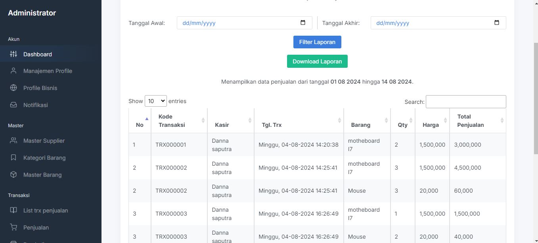538x243 pixels.
Task: Click the Manajemen Profile user icon
Action: click(x=13, y=71)
